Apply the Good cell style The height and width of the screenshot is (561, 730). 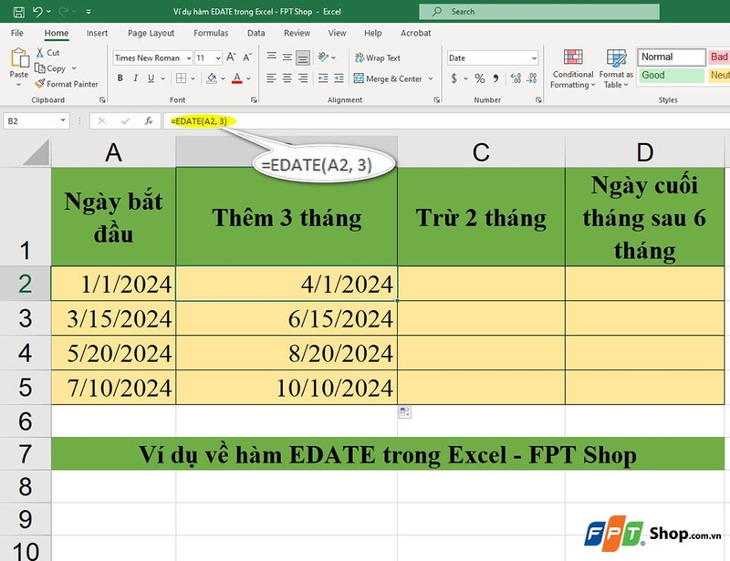click(672, 75)
